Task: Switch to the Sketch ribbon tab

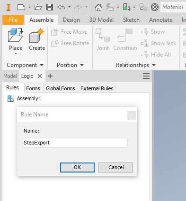Action: click(131, 20)
